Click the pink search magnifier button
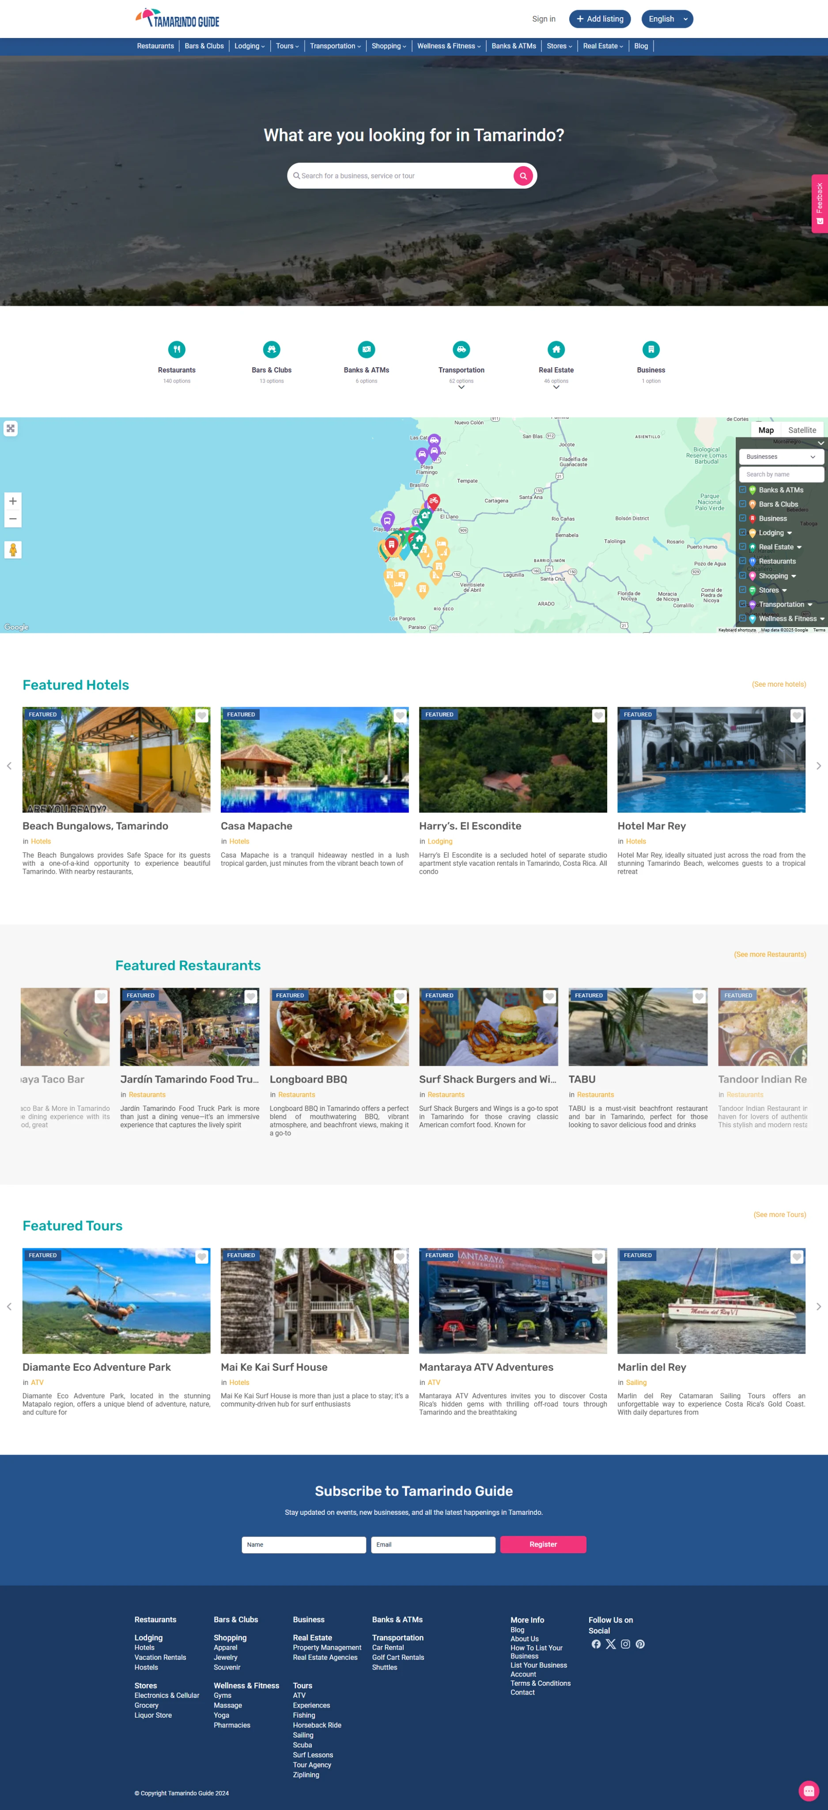The width and height of the screenshot is (828, 1810). [x=522, y=176]
